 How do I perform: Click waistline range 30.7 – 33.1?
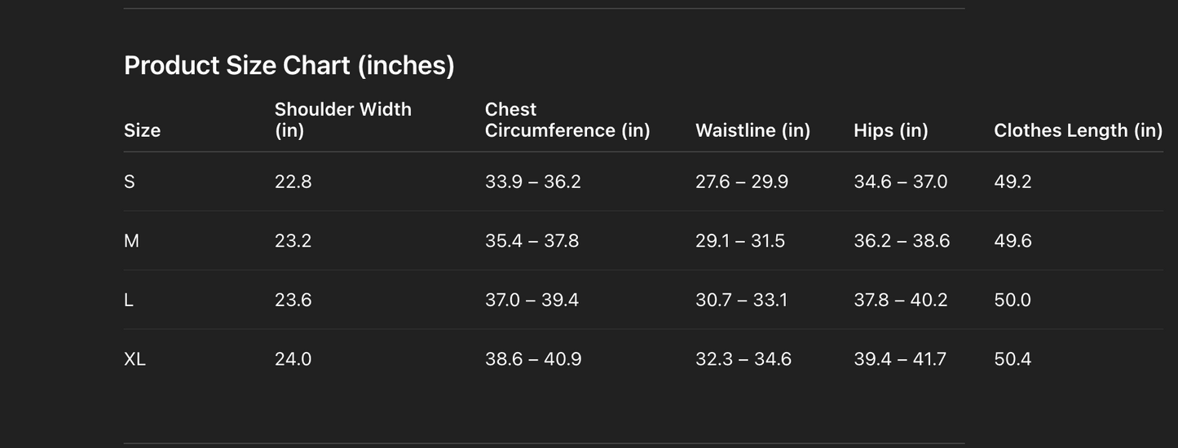[741, 301]
